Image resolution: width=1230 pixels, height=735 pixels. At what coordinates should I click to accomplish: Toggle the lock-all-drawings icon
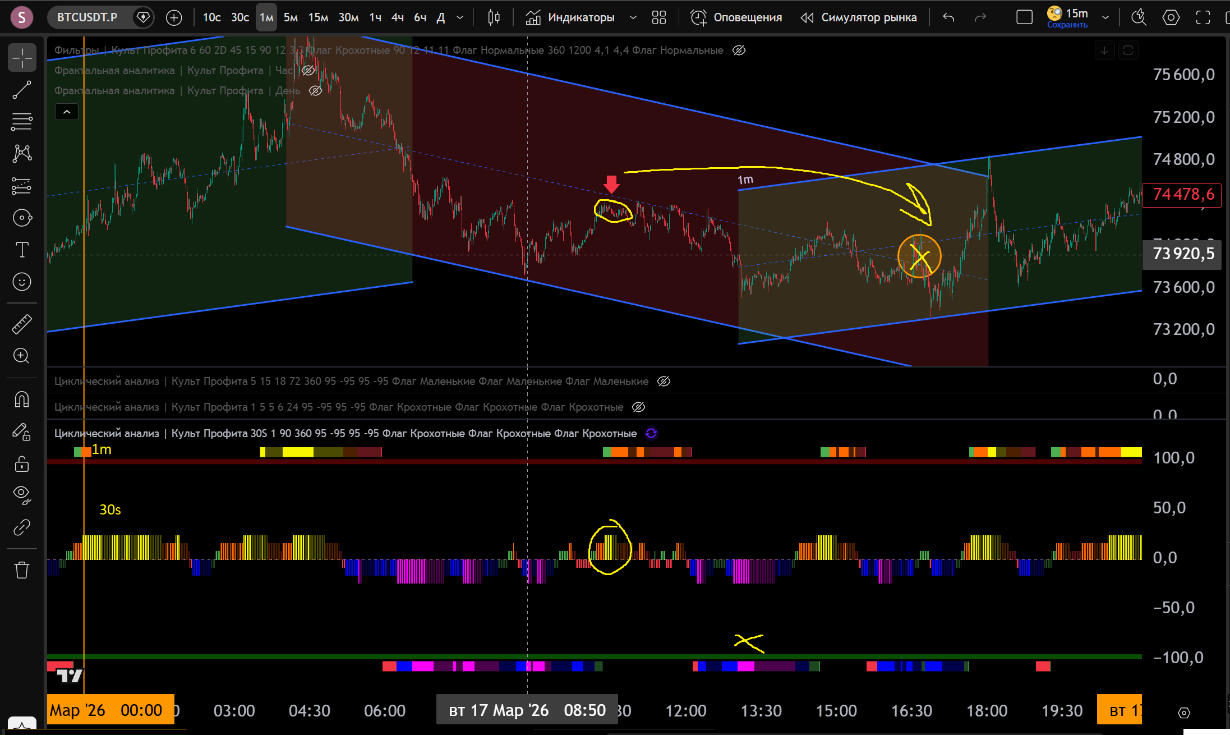(22, 464)
